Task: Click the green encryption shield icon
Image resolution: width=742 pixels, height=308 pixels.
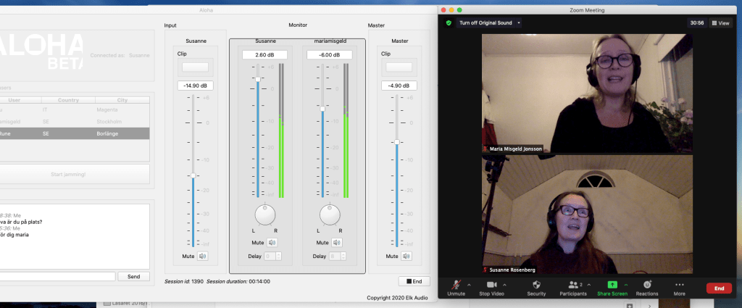Action: (x=449, y=22)
